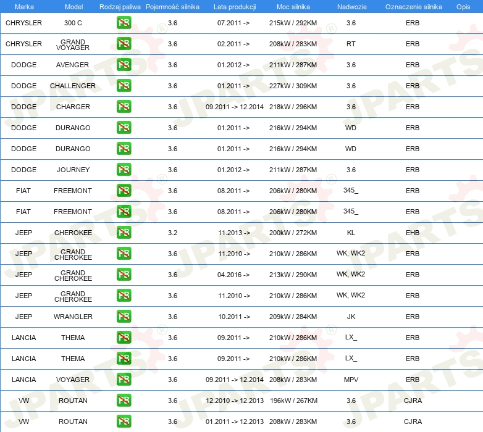
Task: Click the 12.2010 -> 12.2013 production date
Action: pyautogui.click(x=235, y=401)
